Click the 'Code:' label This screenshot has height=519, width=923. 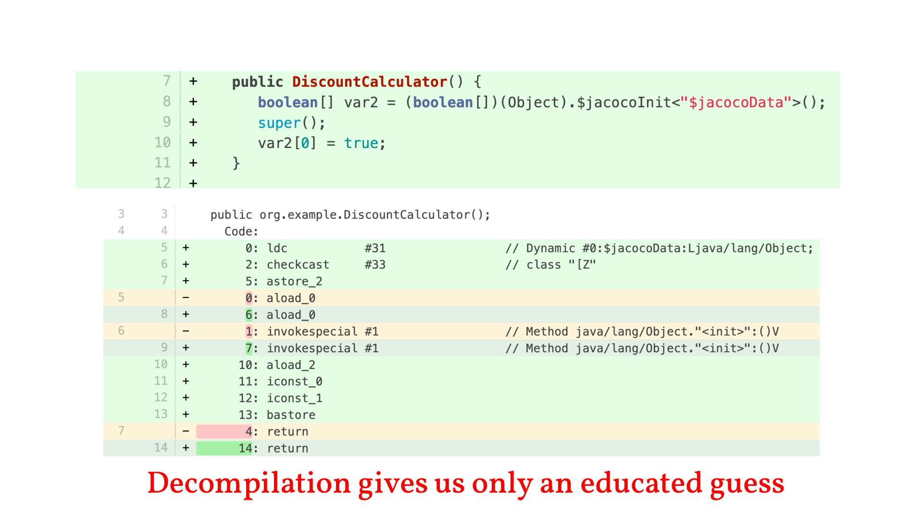coord(241,232)
